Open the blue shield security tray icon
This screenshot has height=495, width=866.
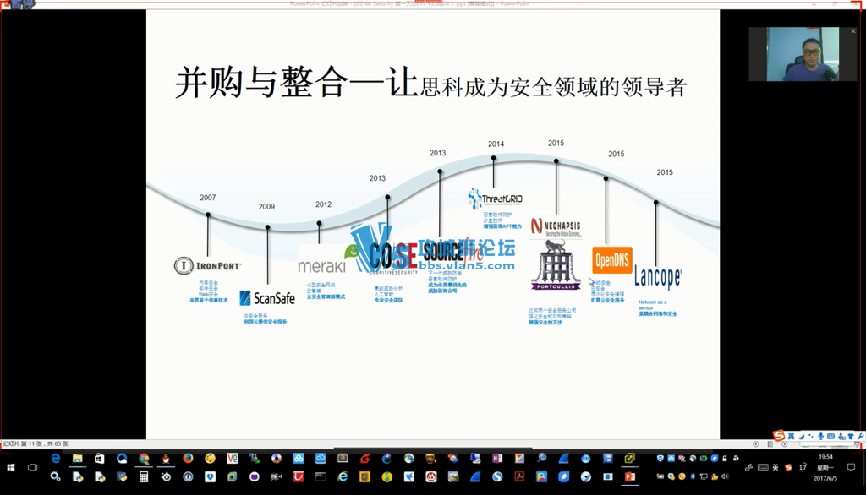coord(660,459)
